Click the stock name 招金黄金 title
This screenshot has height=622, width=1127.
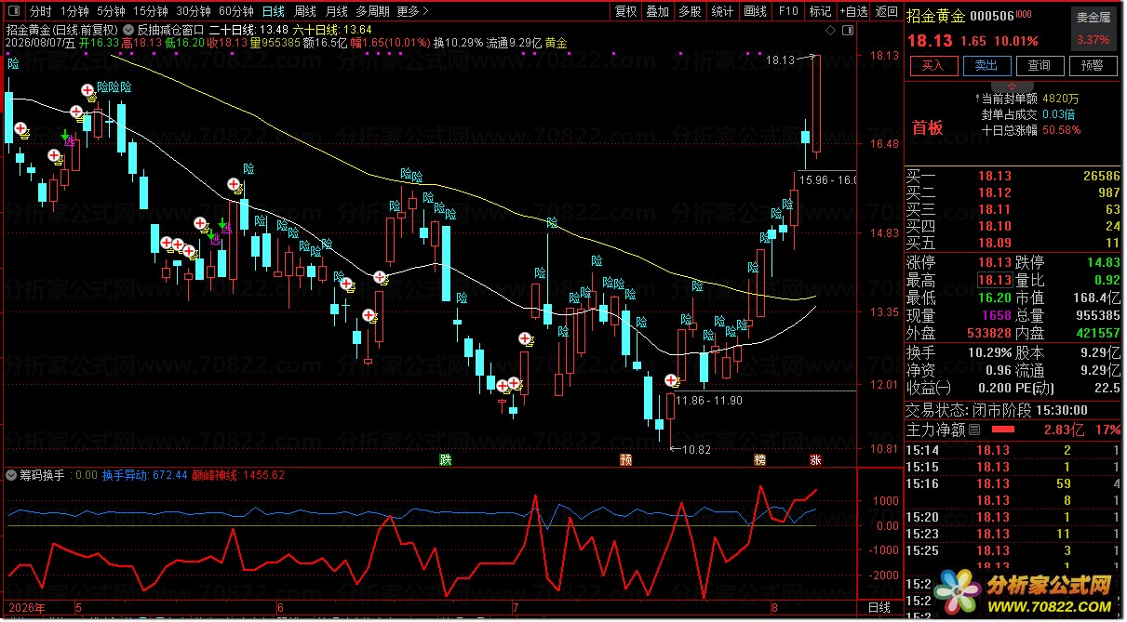pos(935,16)
